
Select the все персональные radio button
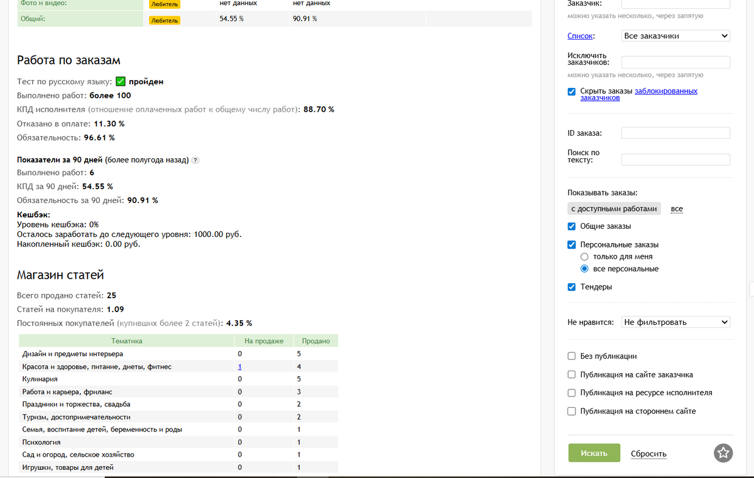coord(584,269)
